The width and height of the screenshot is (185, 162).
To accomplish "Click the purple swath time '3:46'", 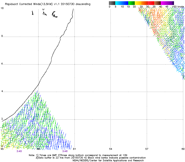I will pyautogui.click(x=65, y=151).
